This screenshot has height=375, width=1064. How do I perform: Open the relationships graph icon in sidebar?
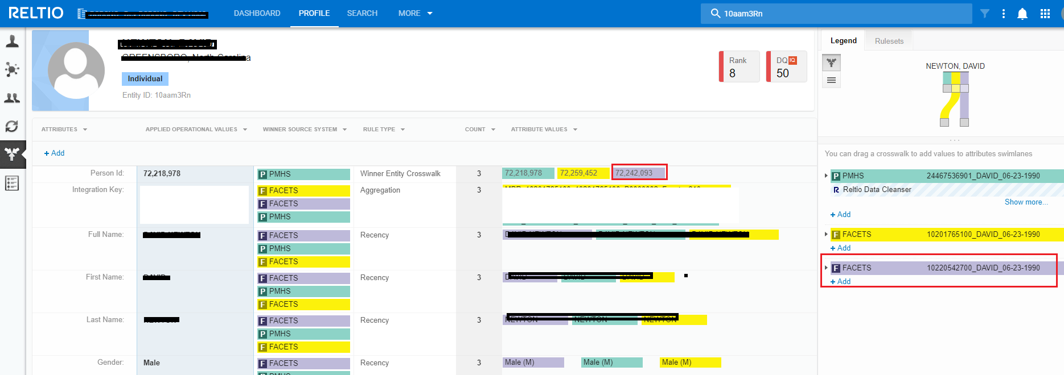(12, 70)
